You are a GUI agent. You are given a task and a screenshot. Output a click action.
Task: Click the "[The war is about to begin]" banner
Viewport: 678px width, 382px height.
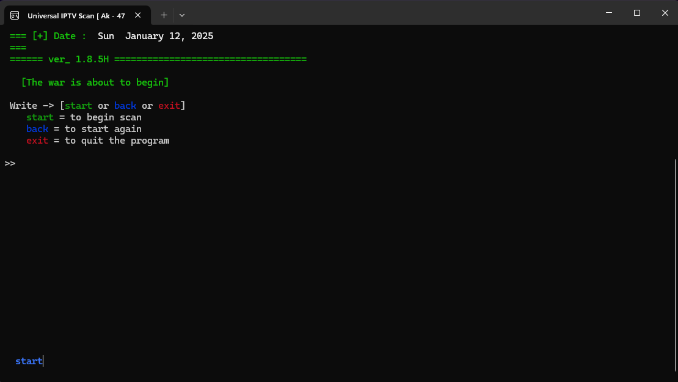(95, 83)
